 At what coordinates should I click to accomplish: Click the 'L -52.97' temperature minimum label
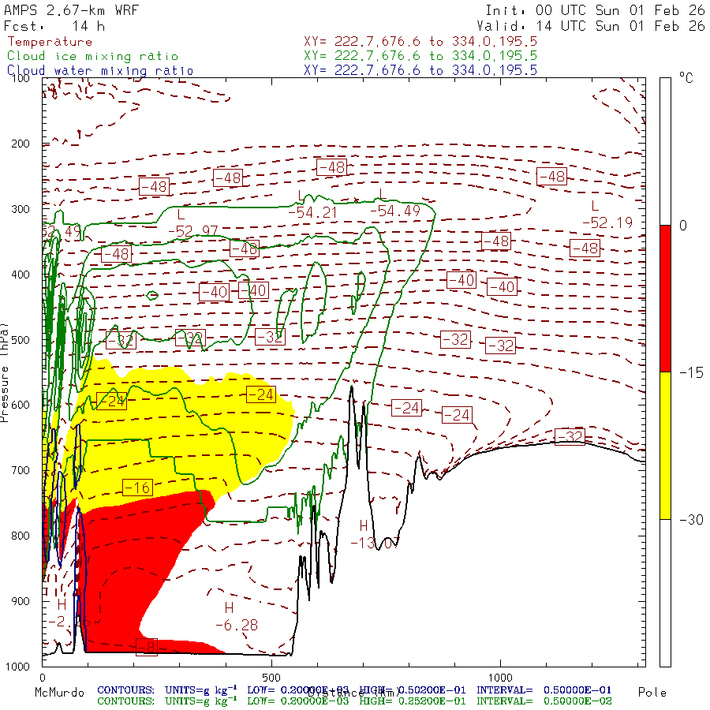point(193,224)
